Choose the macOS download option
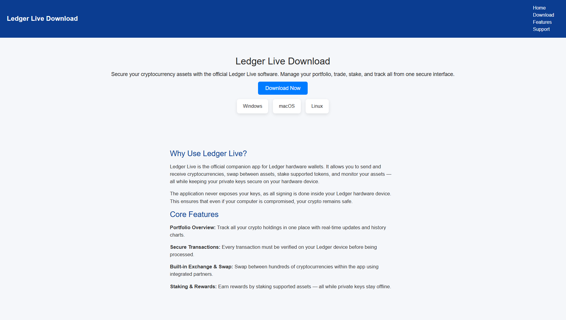Screen dimensions: 566x320 pos(287,106)
